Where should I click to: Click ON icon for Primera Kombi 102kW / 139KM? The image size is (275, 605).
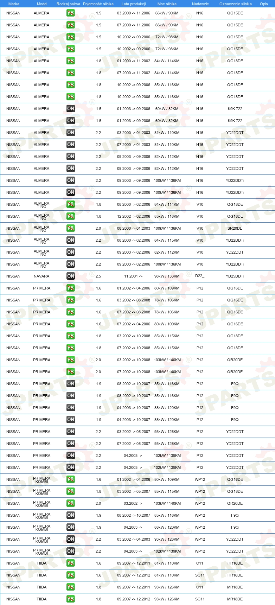tap(71, 551)
